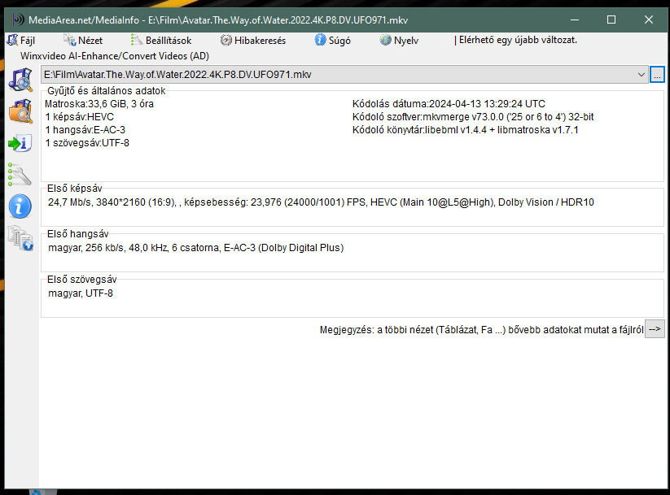
Task: Click the sidebar documents globe website icon
Action: (20, 237)
